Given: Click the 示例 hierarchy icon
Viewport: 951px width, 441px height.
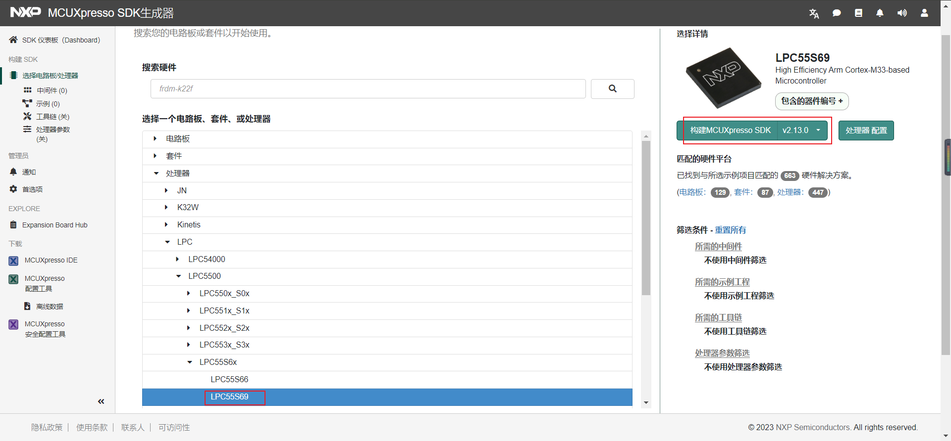Looking at the screenshot, I should pos(27,103).
